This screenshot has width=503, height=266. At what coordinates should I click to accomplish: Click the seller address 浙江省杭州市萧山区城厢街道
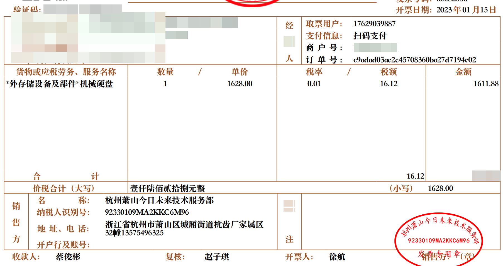point(184,225)
